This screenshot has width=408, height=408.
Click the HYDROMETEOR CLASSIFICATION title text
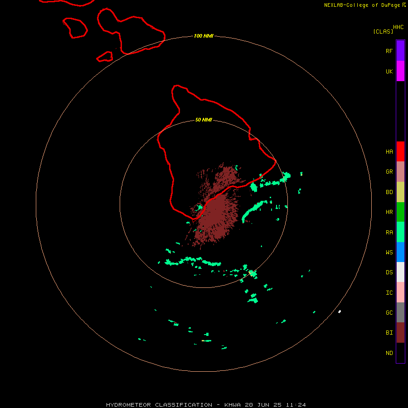pyautogui.click(x=159, y=405)
